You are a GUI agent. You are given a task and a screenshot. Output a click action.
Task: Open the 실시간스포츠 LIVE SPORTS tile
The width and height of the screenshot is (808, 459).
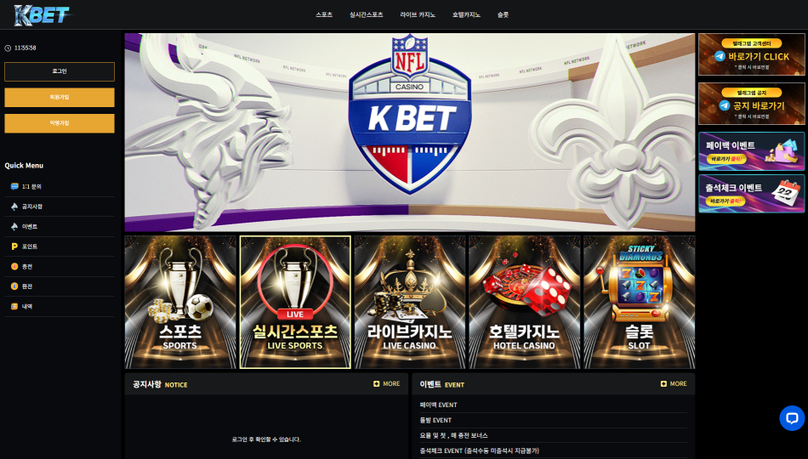click(295, 303)
